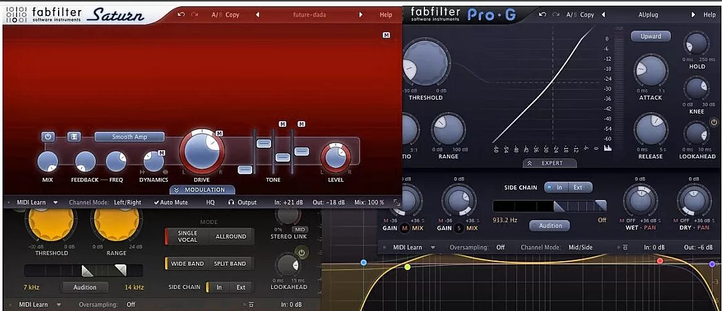Toggle HQ mode in Saturn
Image resolution: width=722 pixels, height=311 pixels.
pos(211,202)
